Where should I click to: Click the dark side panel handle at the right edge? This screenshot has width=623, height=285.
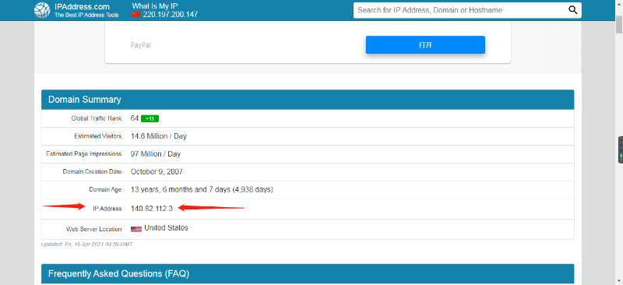tap(620, 150)
